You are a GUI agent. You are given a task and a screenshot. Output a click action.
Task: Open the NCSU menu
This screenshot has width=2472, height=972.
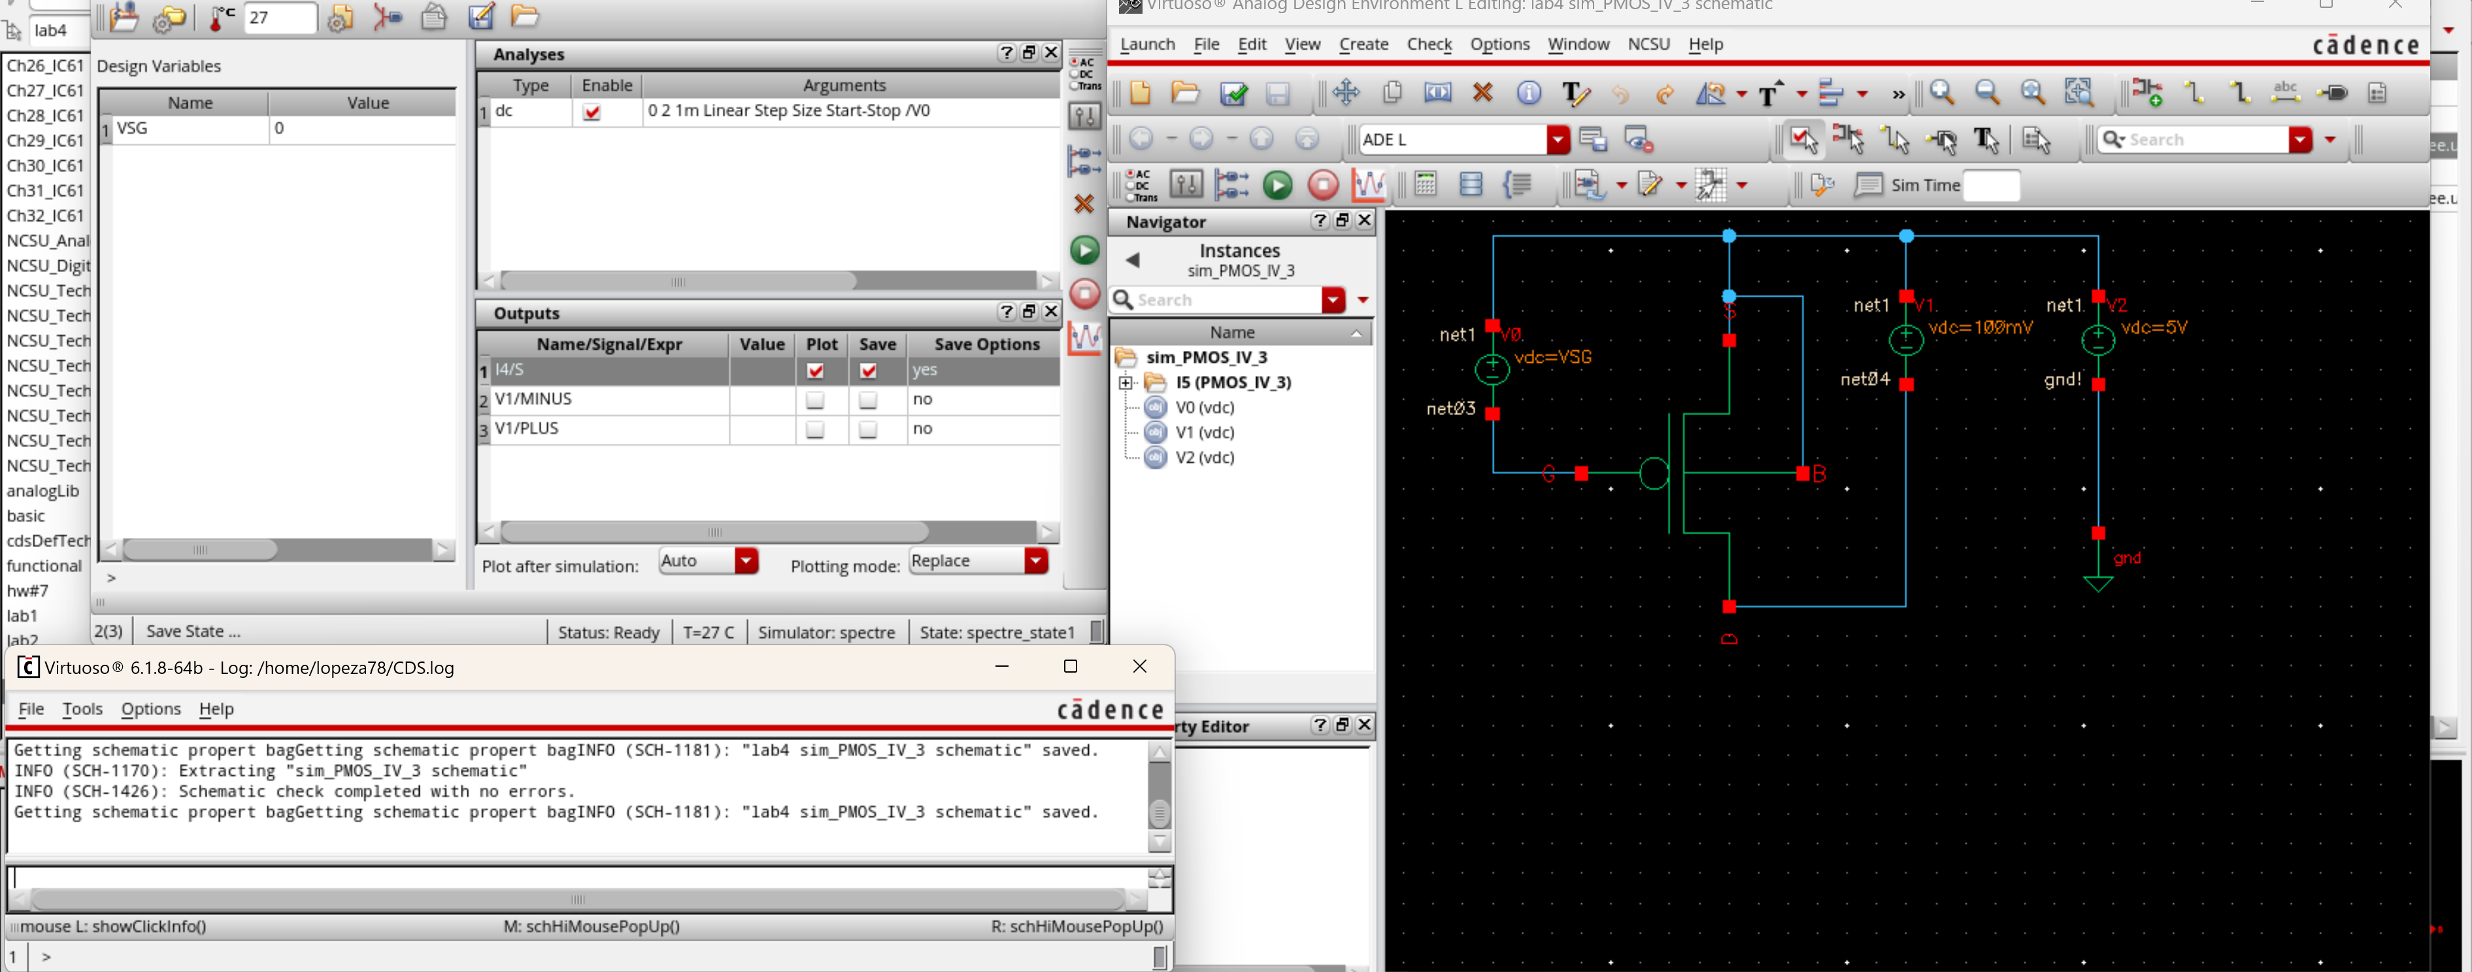[x=1648, y=44]
